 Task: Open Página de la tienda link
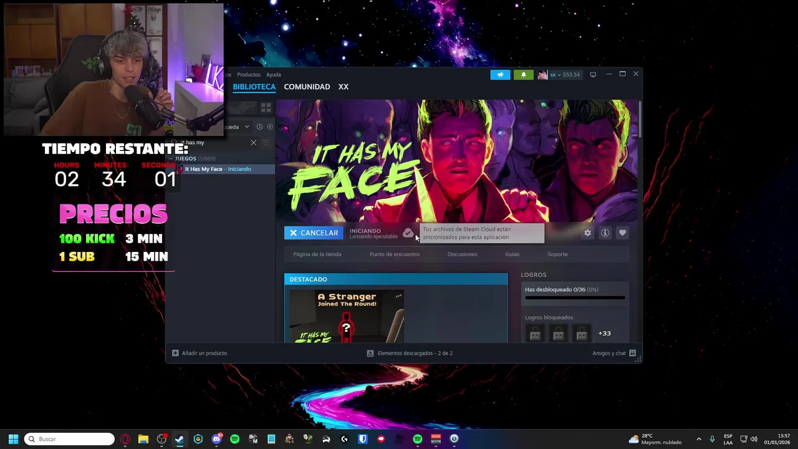317,254
